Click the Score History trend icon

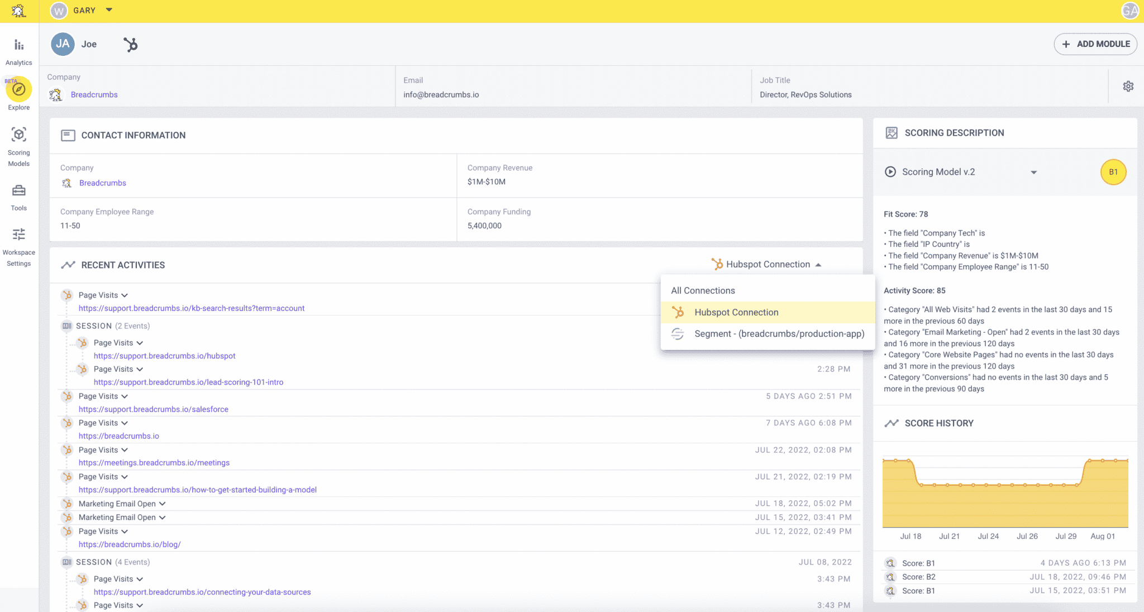[x=892, y=423]
